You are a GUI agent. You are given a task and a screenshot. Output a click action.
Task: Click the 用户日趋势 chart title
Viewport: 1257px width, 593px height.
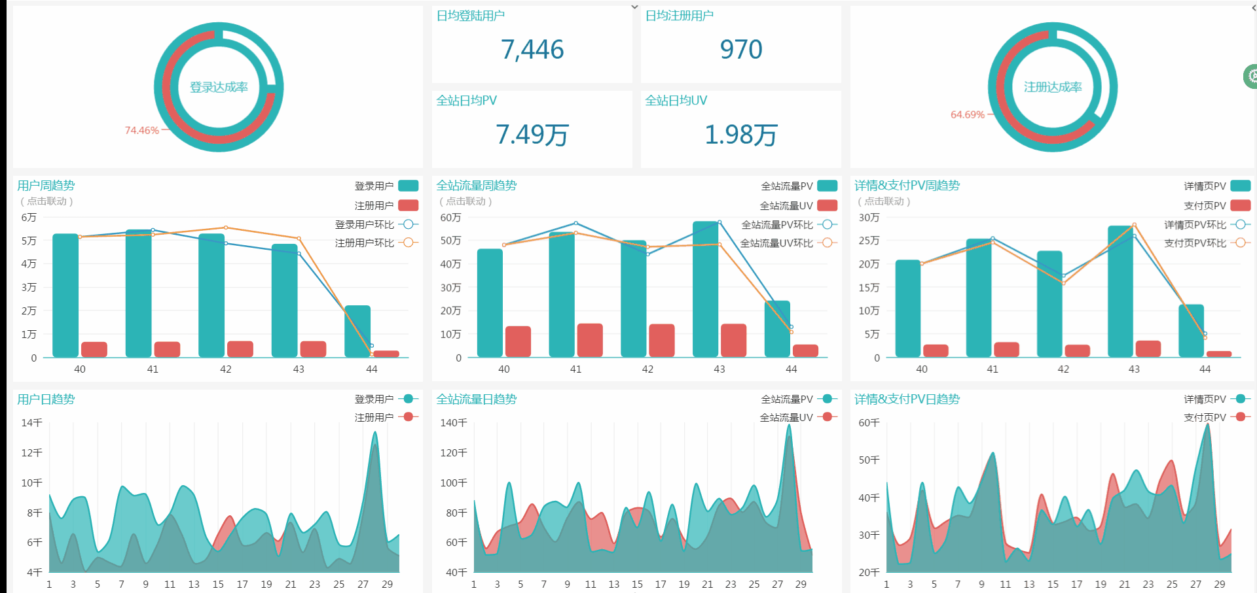tap(46, 399)
